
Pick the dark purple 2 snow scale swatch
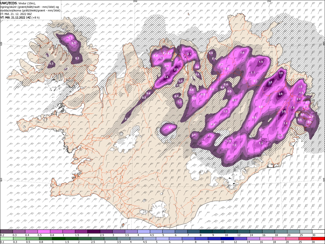(x=93, y=232)
